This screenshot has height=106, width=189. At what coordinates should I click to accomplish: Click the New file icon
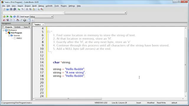click(4, 9)
